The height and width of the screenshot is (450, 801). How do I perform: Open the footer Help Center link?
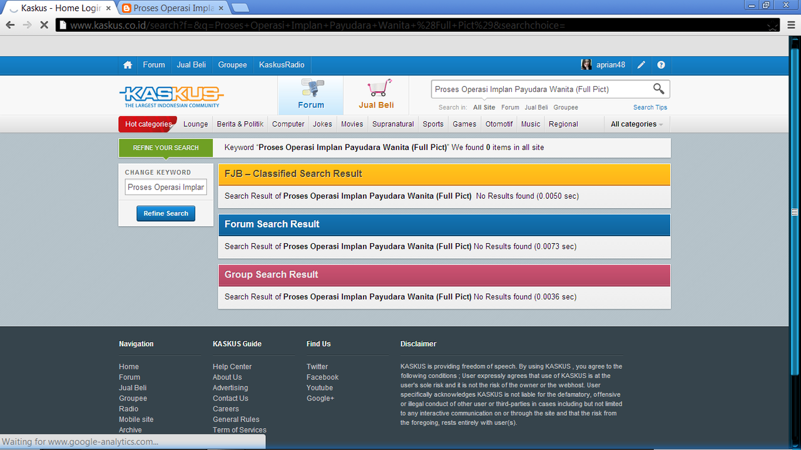[232, 367]
